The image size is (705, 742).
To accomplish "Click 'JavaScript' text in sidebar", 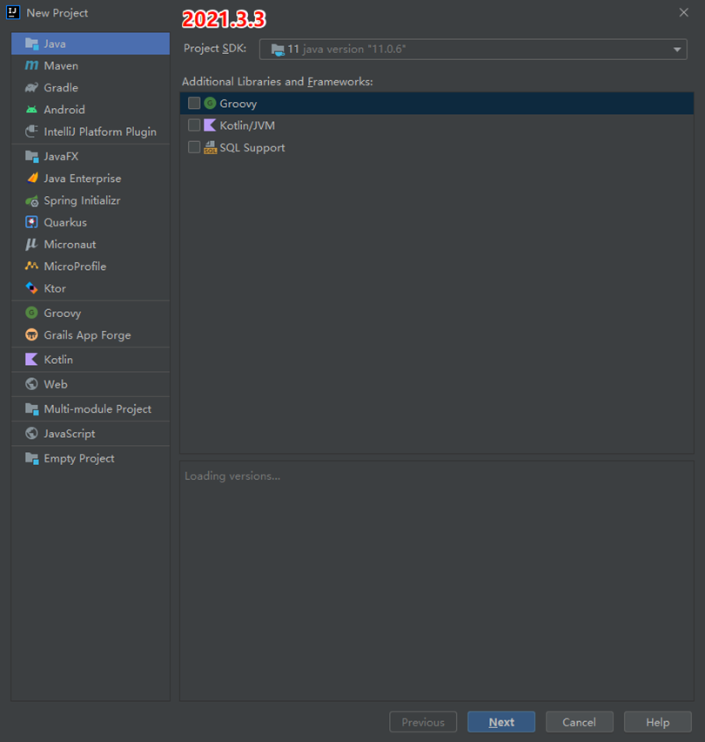I will (69, 434).
